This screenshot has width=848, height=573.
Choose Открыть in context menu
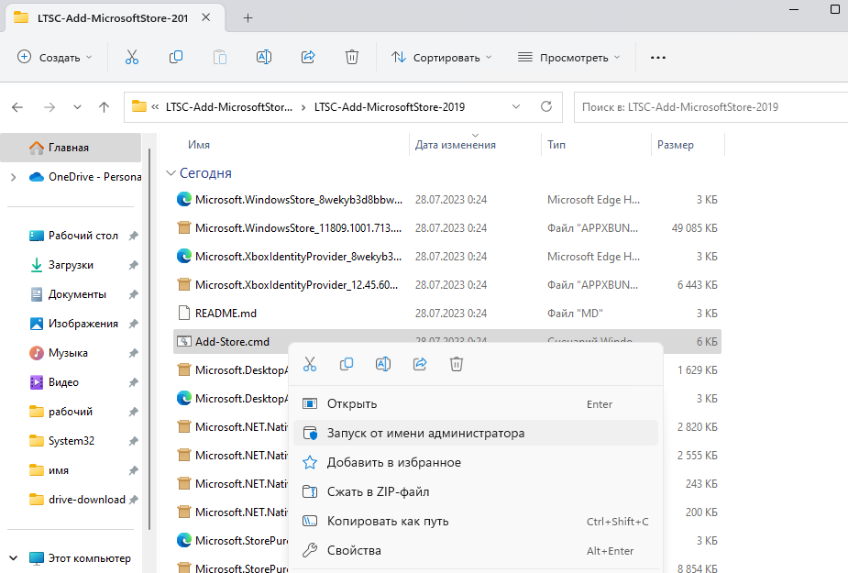point(476,403)
